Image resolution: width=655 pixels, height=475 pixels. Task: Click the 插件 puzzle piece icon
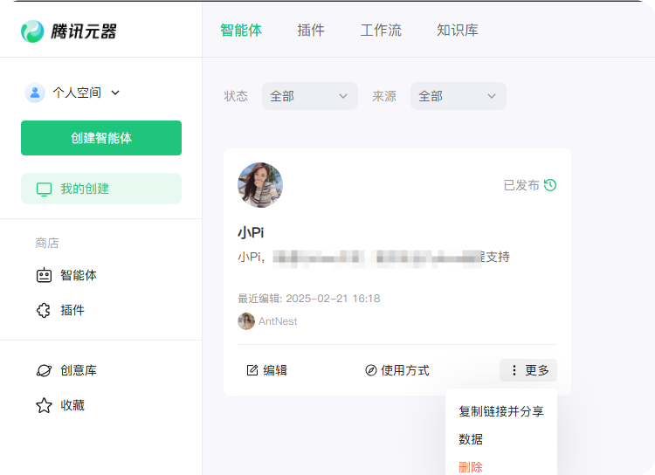point(44,311)
